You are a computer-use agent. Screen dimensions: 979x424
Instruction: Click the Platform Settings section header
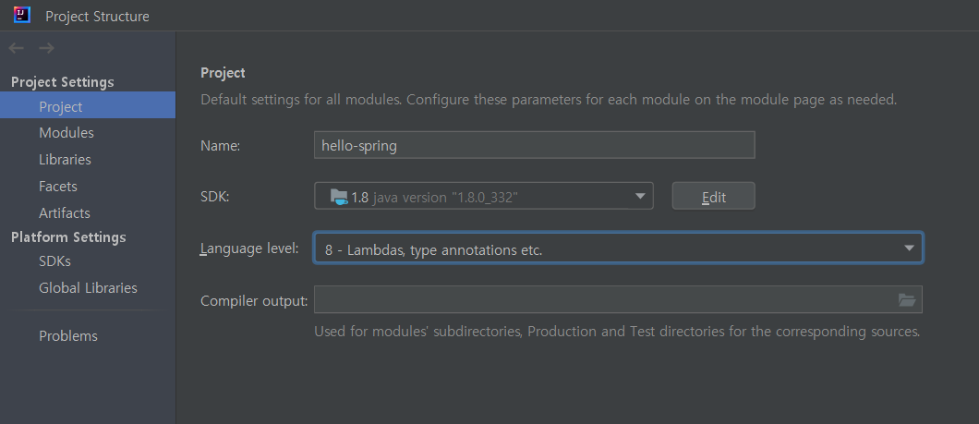click(68, 237)
